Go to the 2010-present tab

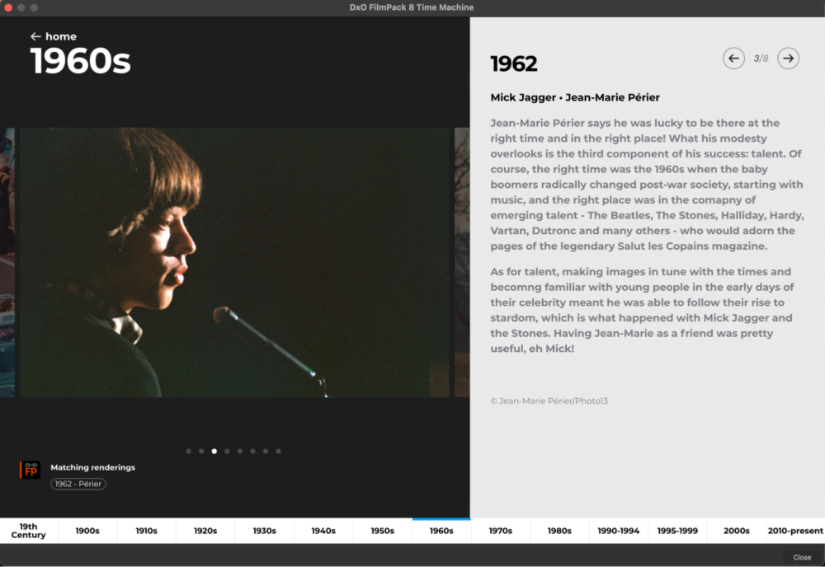click(795, 531)
